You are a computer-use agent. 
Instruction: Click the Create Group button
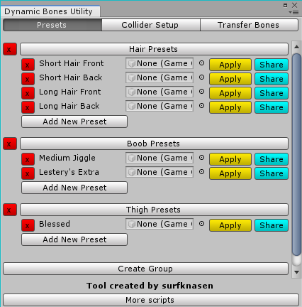coord(145,269)
